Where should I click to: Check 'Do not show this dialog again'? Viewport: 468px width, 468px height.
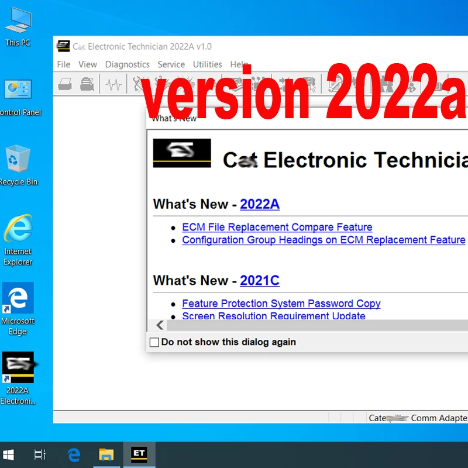154,342
